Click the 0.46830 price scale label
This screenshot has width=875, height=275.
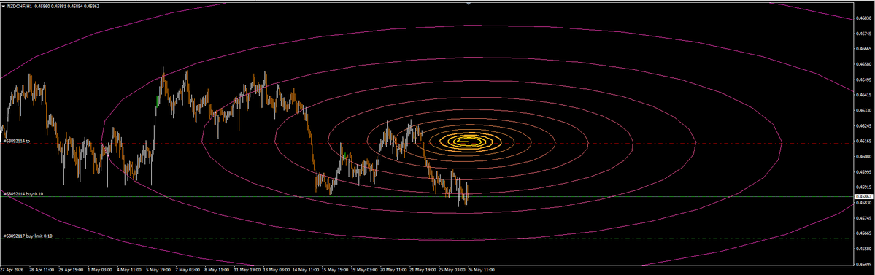(864, 18)
